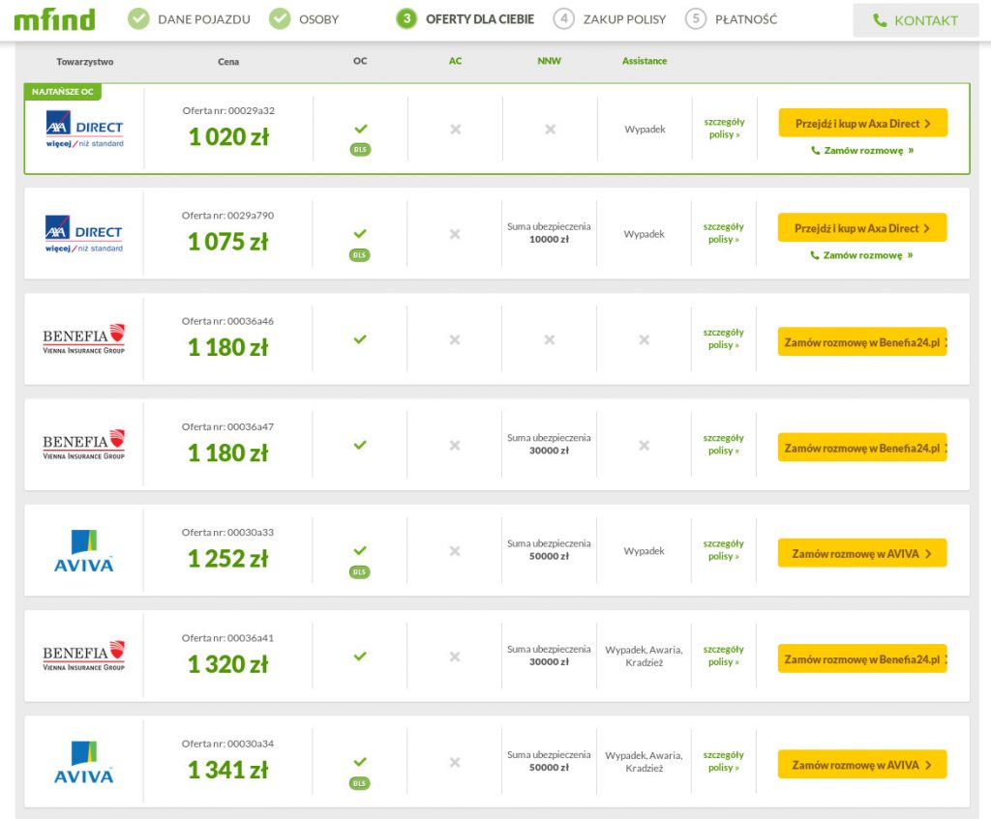Click the BLS badge in 1 341 zł Aviva offer

(x=360, y=783)
